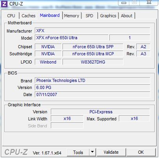The image size is (159, 158).
Task: Click the Chipset vendor NVIDIA field
Action: 48,47
